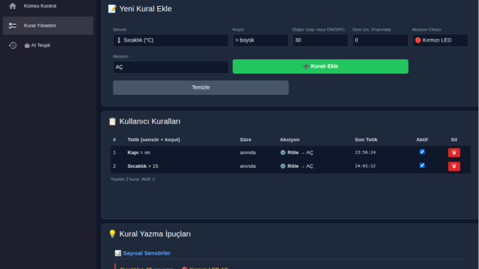Click the 13:56:24 timestamp cell
This screenshot has width=479, height=269.
(x=365, y=152)
